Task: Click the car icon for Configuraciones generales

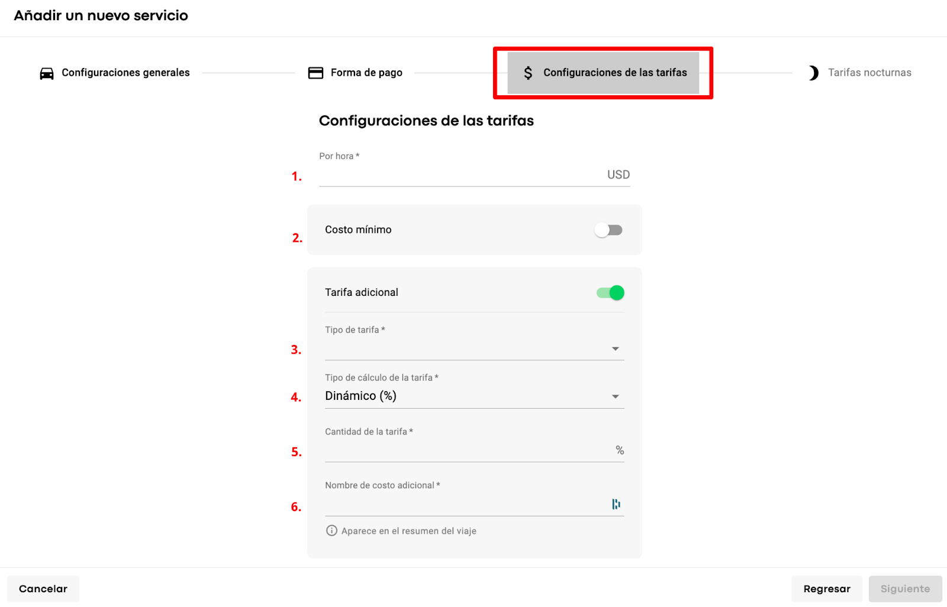Action: pos(47,73)
